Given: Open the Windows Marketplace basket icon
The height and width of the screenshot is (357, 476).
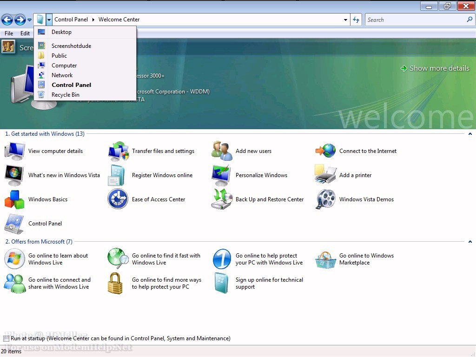Looking at the screenshot, I should pyautogui.click(x=325, y=260).
